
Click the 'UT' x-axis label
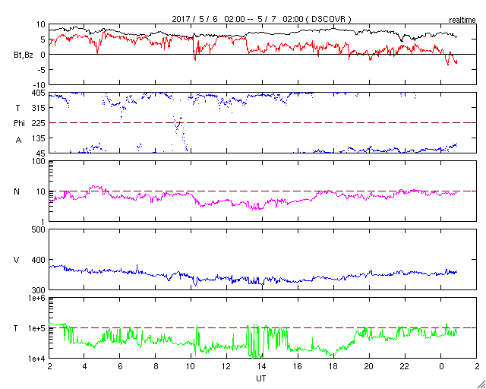point(261,379)
